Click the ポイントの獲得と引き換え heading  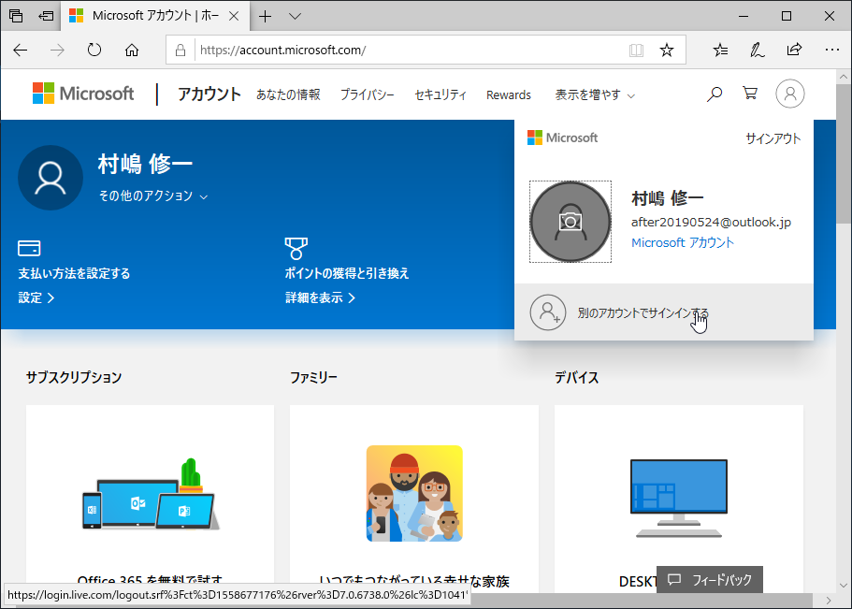pyautogui.click(x=347, y=273)
